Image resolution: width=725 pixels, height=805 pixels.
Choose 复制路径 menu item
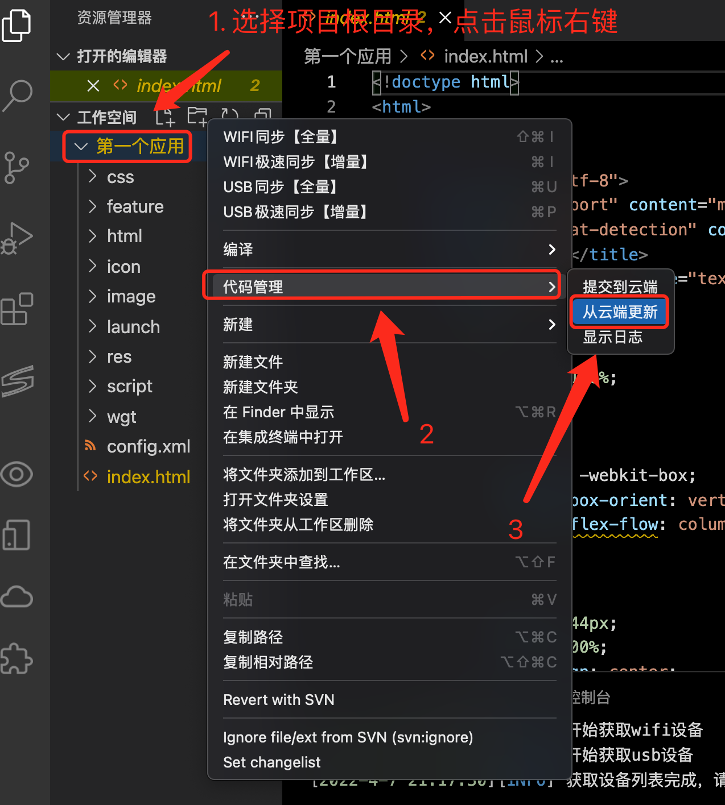point(389,637)
